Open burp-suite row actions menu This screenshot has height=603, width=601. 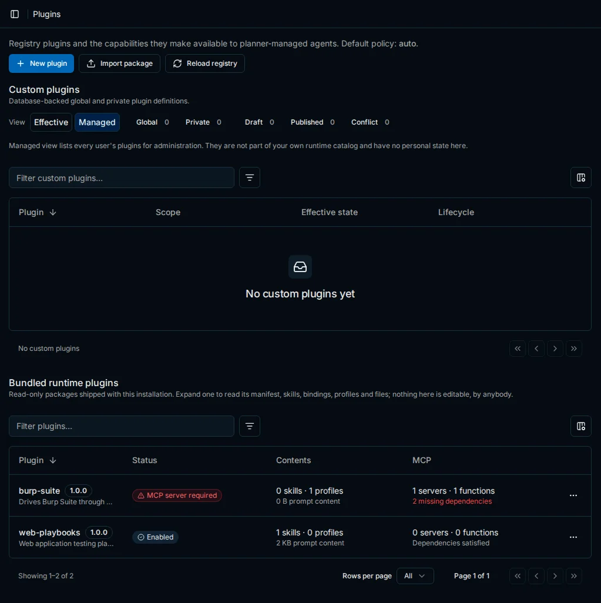point(573,495)
